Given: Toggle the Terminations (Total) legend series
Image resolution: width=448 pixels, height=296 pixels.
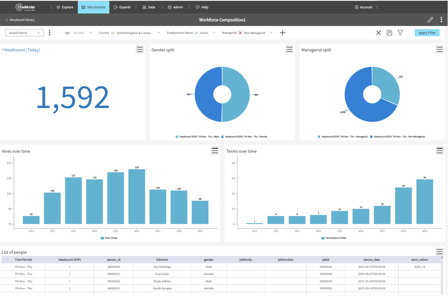Looking at the screenshot, I should (334, 238).
